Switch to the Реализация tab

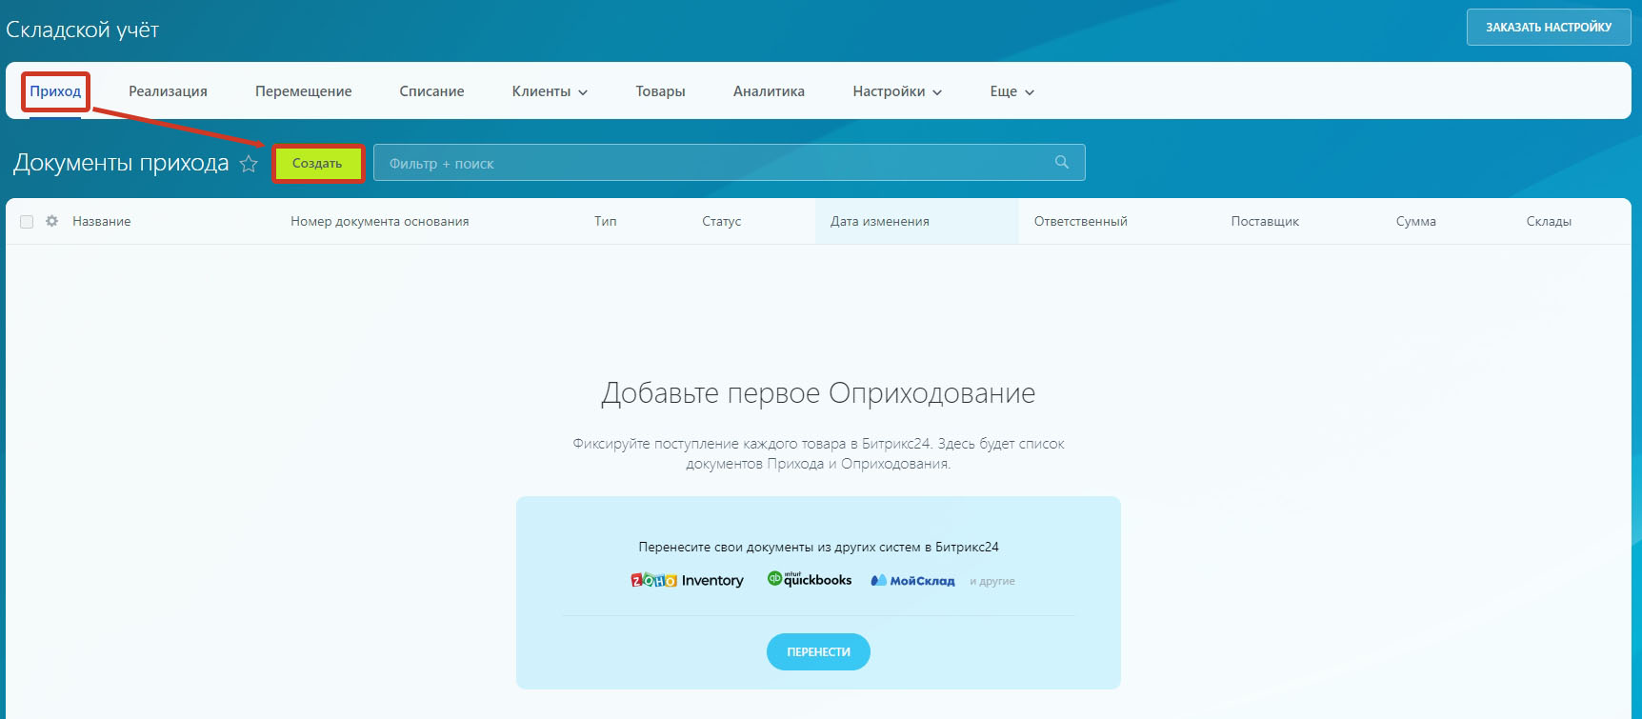pos(168,91)
